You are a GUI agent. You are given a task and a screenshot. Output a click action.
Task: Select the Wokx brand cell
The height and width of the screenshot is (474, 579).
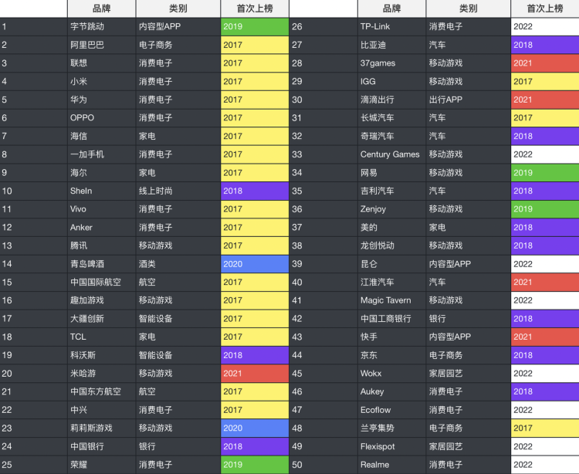pyautogui.click(x=391, y=374)
